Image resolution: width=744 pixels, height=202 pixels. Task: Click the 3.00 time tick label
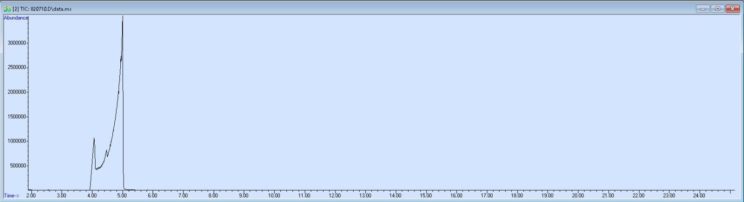pyautogui.click(x=61, y=195)
